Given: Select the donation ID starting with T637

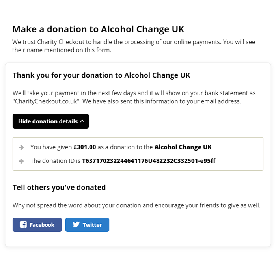Looking at the screenshot, I should [x=149, y=161].
